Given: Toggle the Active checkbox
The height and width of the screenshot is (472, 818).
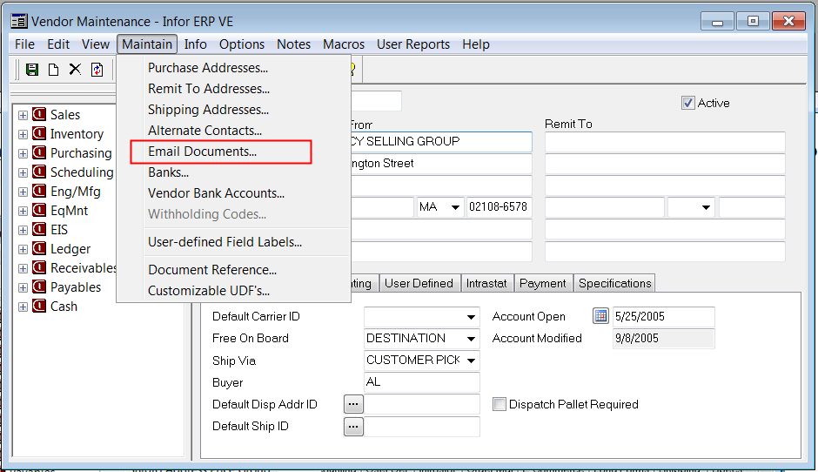Looking at the screenshot, I should (x=689, y=103).
